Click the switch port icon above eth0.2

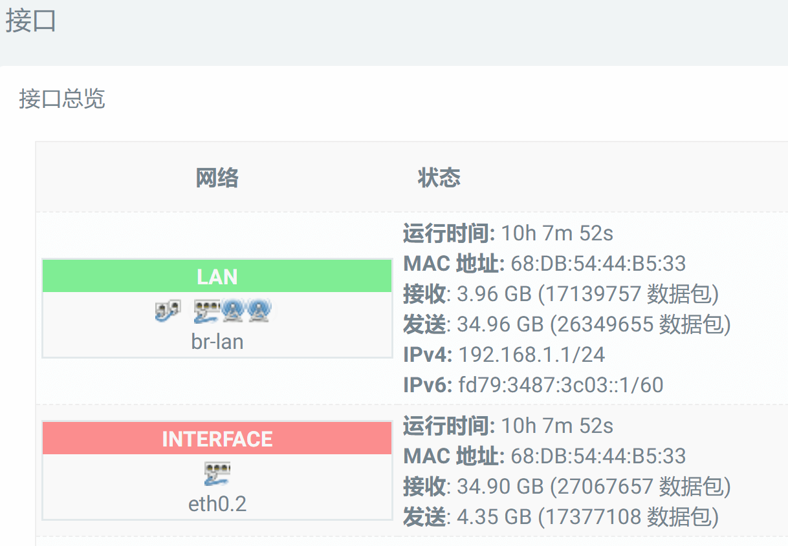217,474
